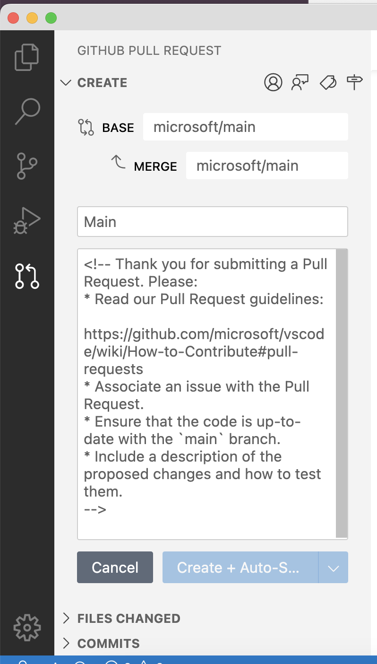Click the title field containing Main
The width and height of the screenshot is (377, 664).
212,221
